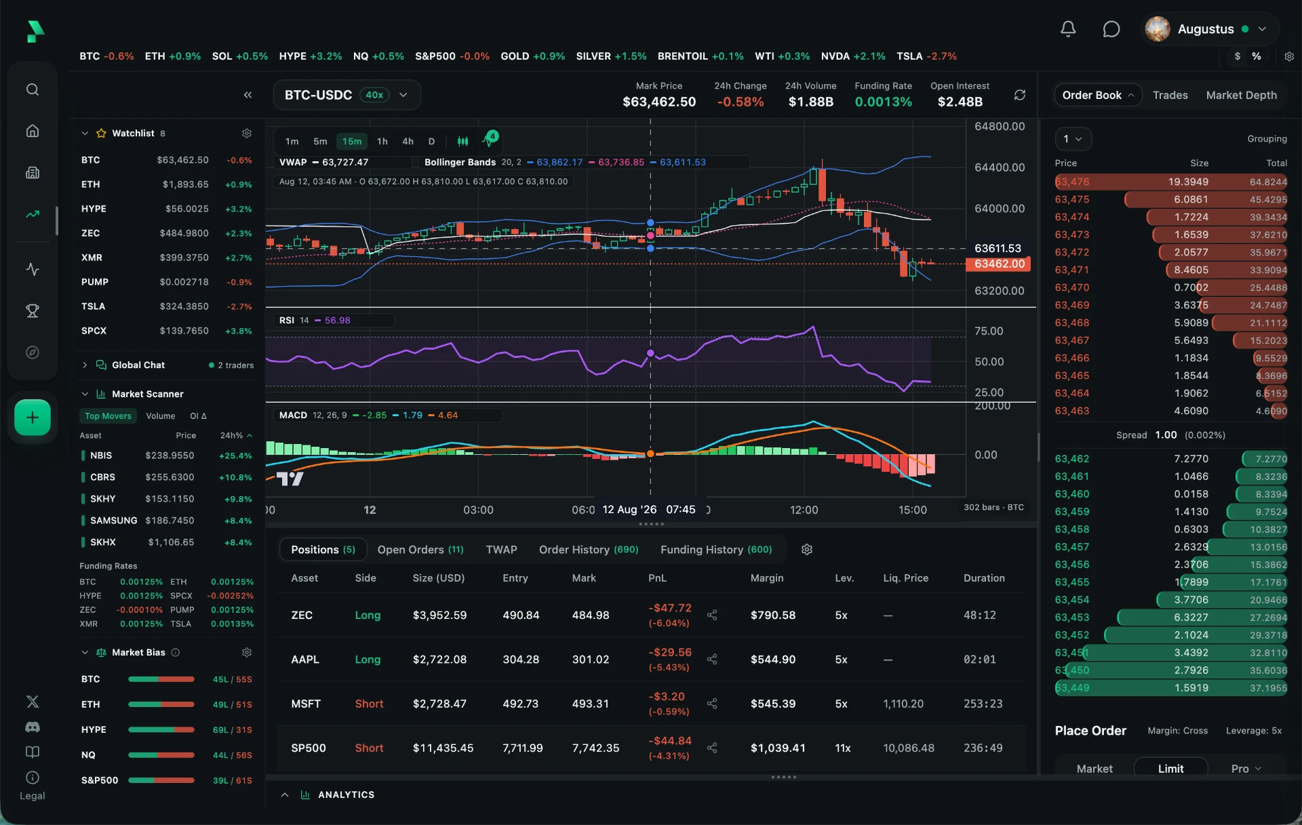This screenshot has height=825, width=1302.
Task: Select the 5m timeframe
Action: tap(320, 141)
